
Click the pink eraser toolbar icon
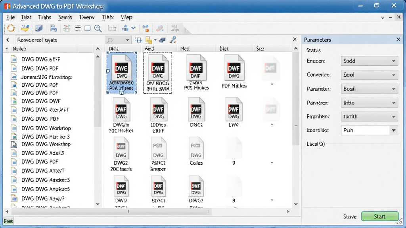pyautogui.click(x=159, y=28)
